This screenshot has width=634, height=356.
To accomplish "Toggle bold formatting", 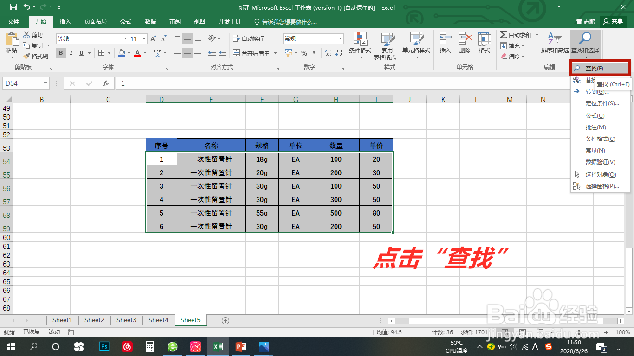I will 60,53.
